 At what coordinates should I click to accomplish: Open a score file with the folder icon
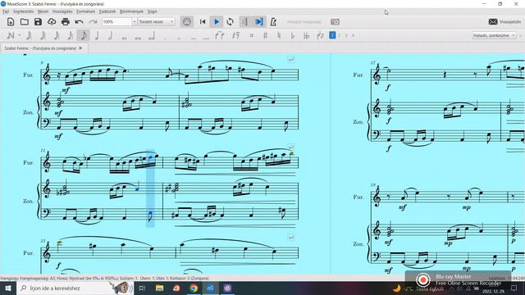click(x=24, y=22)
